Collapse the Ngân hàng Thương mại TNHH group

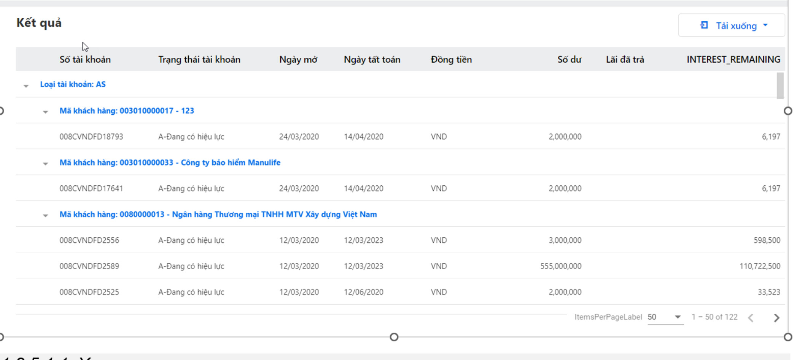[45, 215]
